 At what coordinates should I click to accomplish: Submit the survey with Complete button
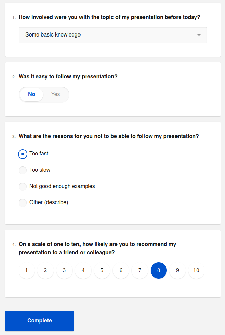(x=39, y=321)
